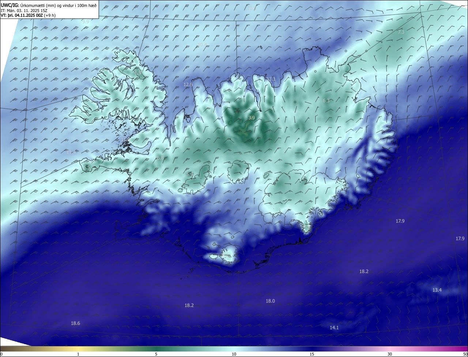The height and width of the screenshot is (357, 468).
Task: Click the 14.1 value label
Action: 334,327
